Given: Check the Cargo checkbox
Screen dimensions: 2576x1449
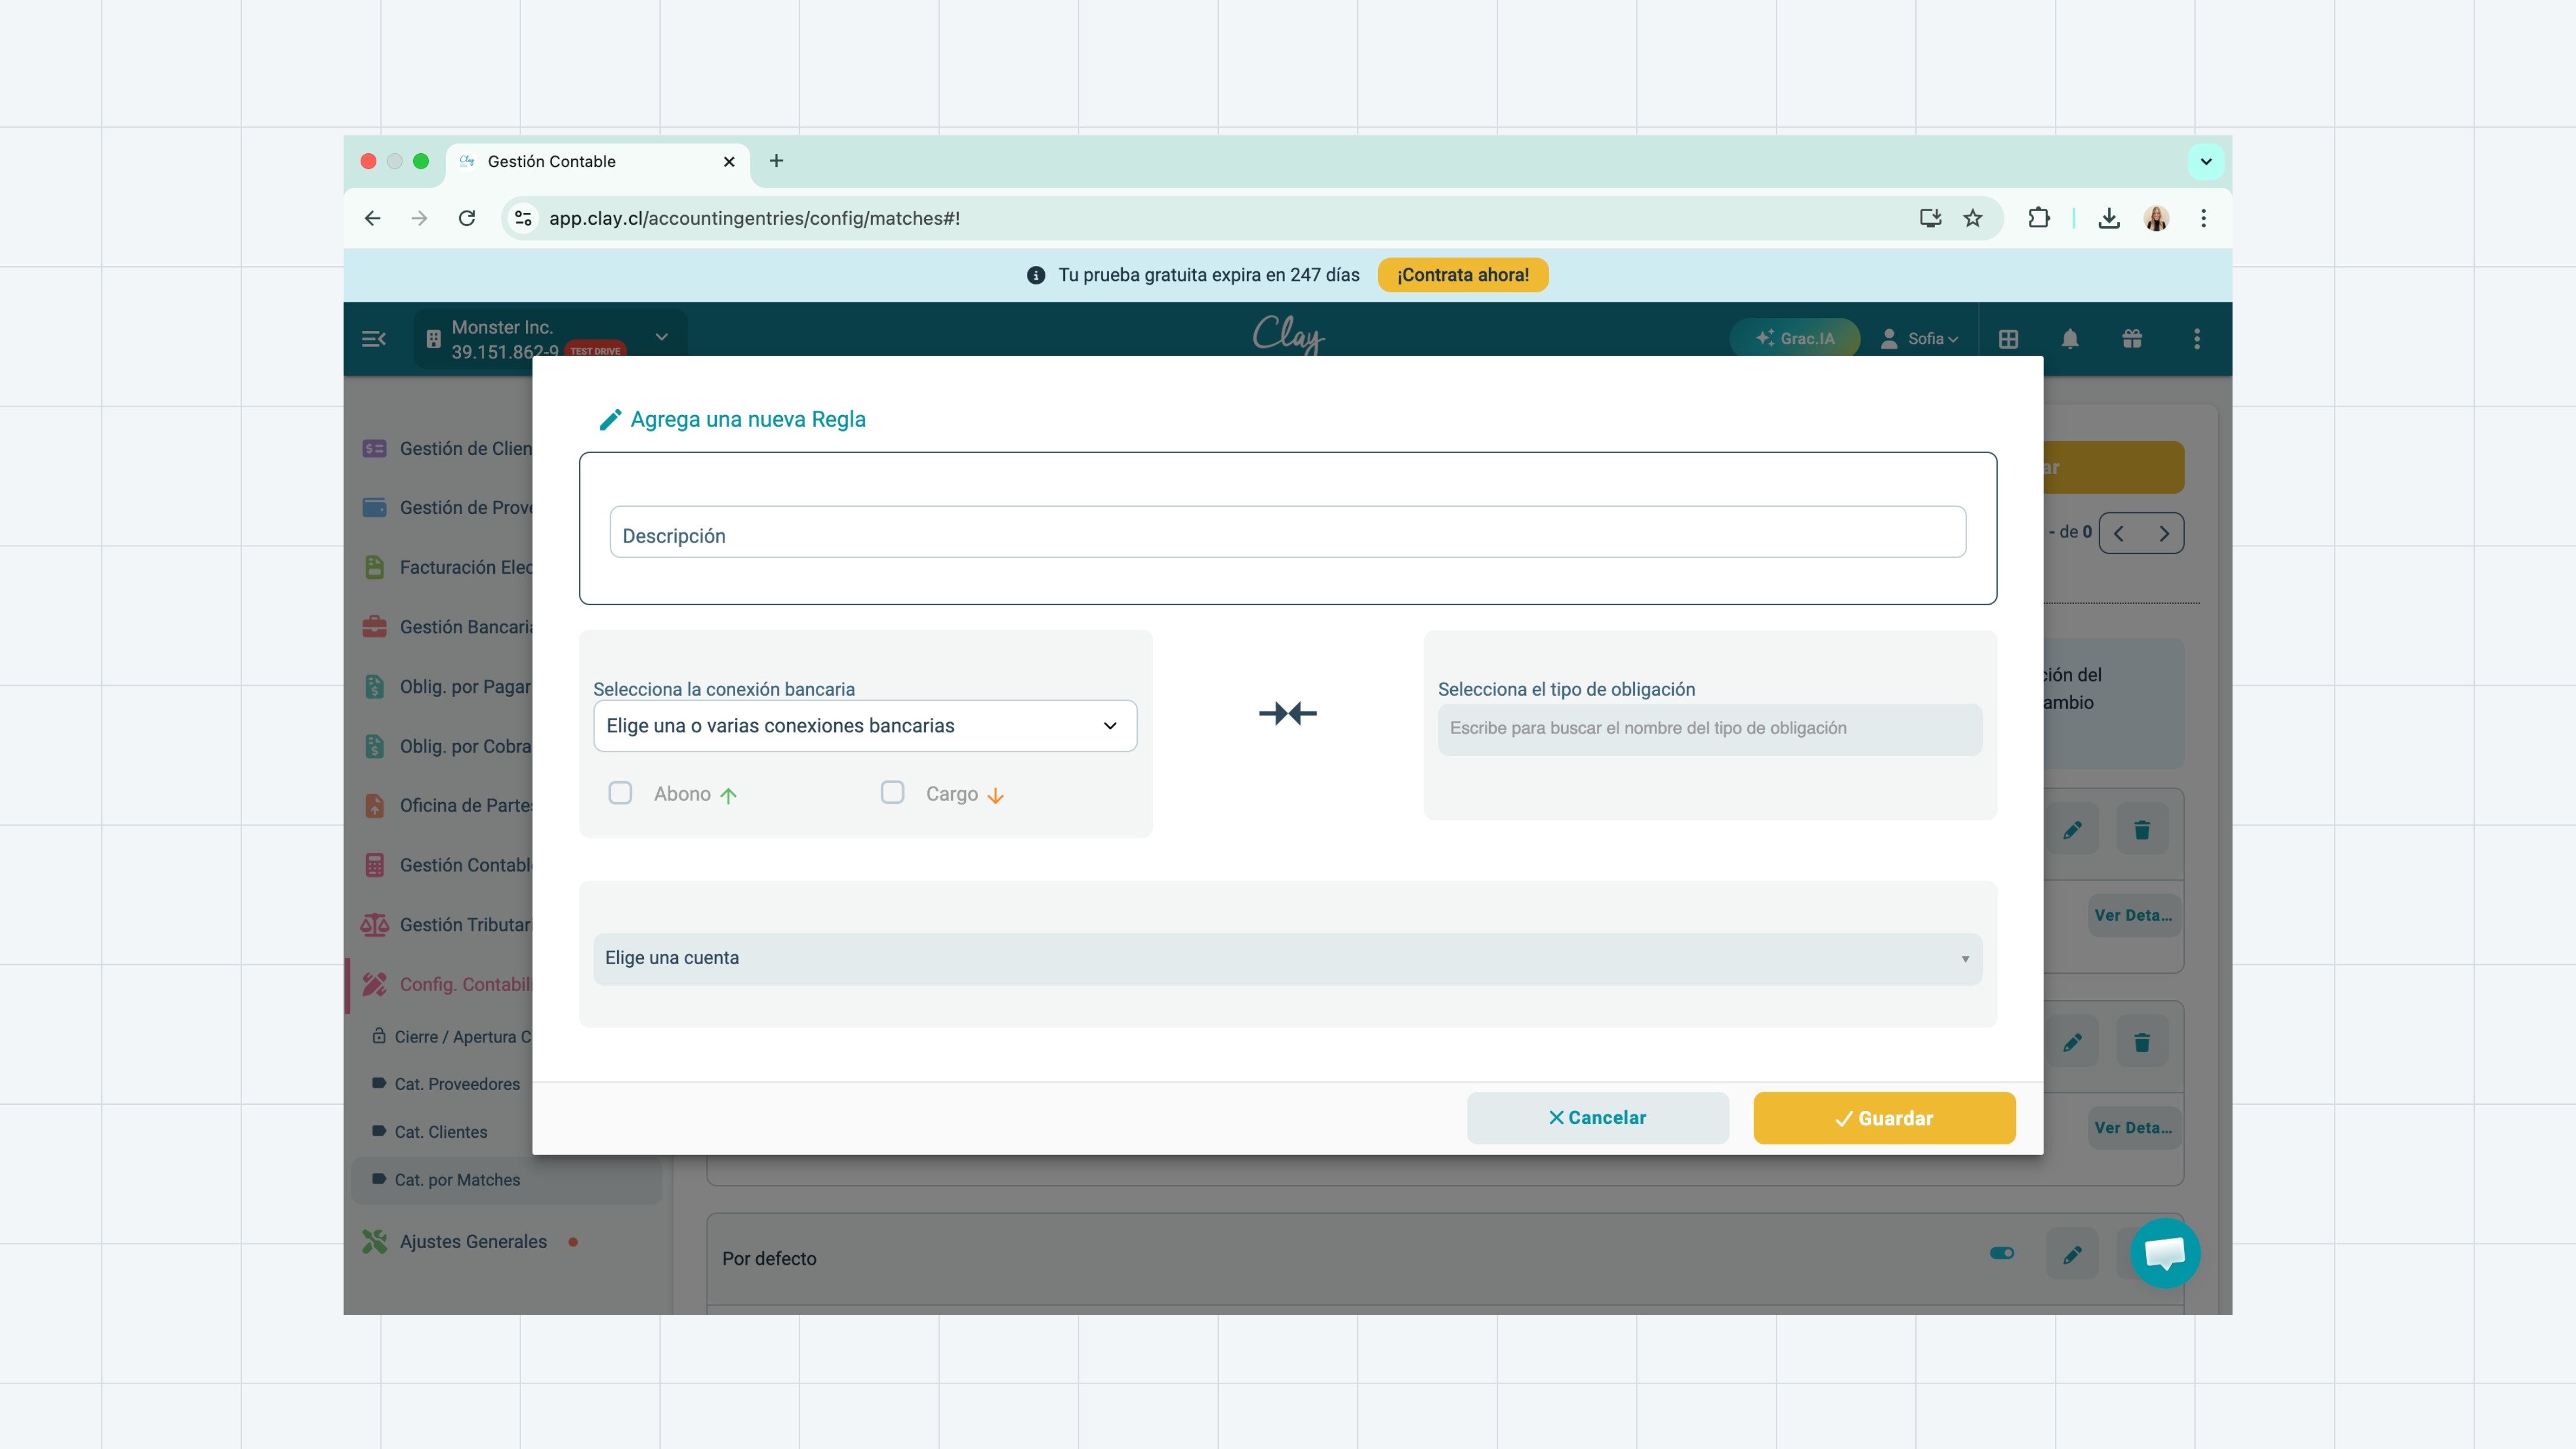Looking at the screenshot, I should (x=892, y=793).
